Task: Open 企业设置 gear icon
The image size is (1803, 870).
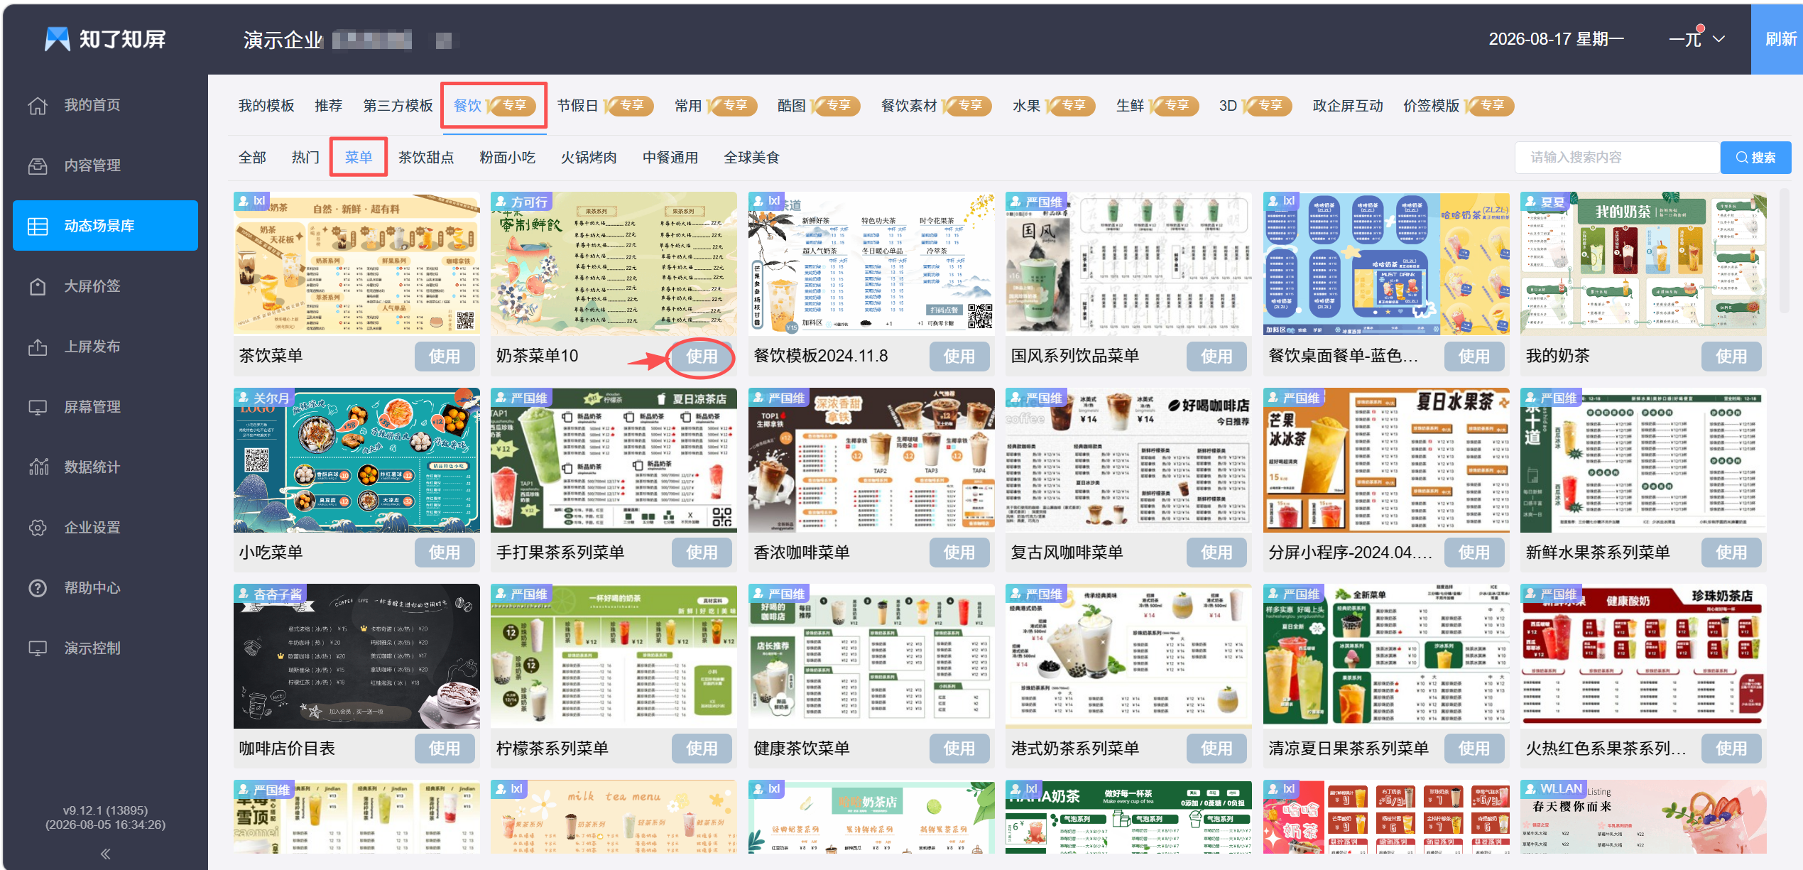Action: point(38,528)
